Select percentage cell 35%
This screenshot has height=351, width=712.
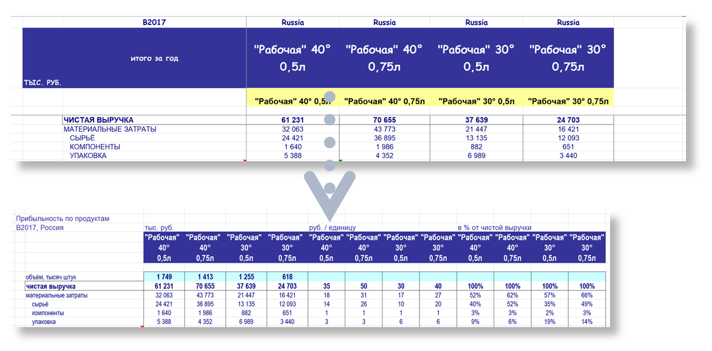[550, 304]
